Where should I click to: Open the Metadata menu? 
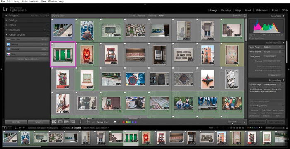[34, 1]
